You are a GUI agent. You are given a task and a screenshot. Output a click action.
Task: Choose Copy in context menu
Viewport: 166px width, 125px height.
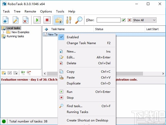tap(87, 72)
